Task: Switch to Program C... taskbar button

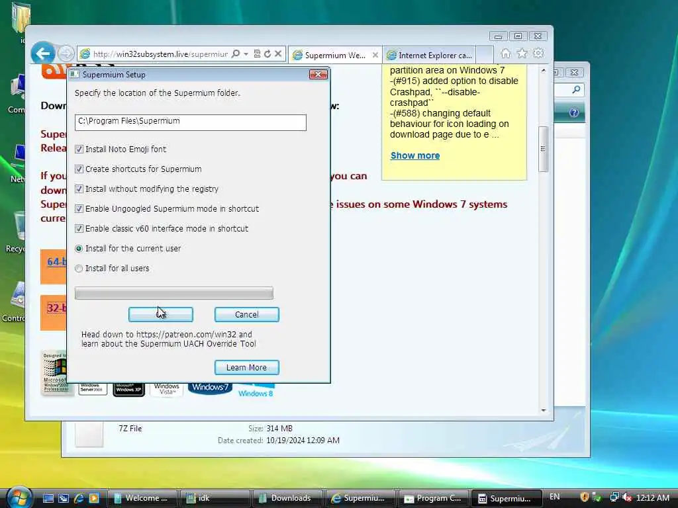Action: [x=434, y=499]
